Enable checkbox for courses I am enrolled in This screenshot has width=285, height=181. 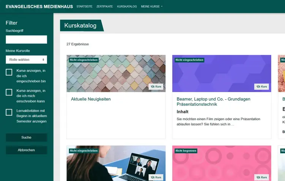pos(9,72)
